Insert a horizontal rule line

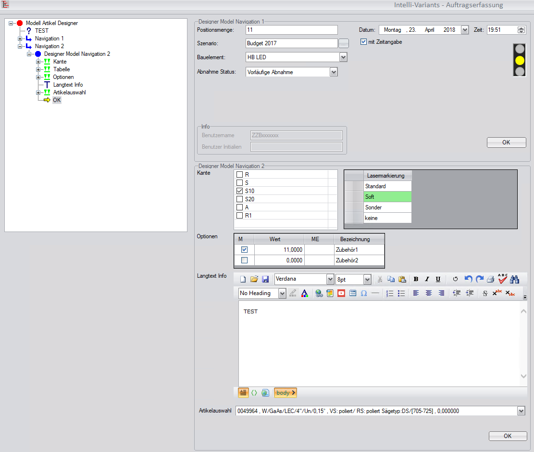375,293
